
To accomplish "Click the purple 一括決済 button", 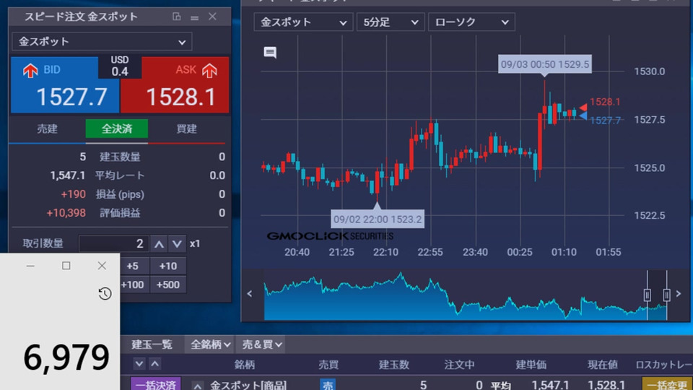I will (x=156, y=383).
